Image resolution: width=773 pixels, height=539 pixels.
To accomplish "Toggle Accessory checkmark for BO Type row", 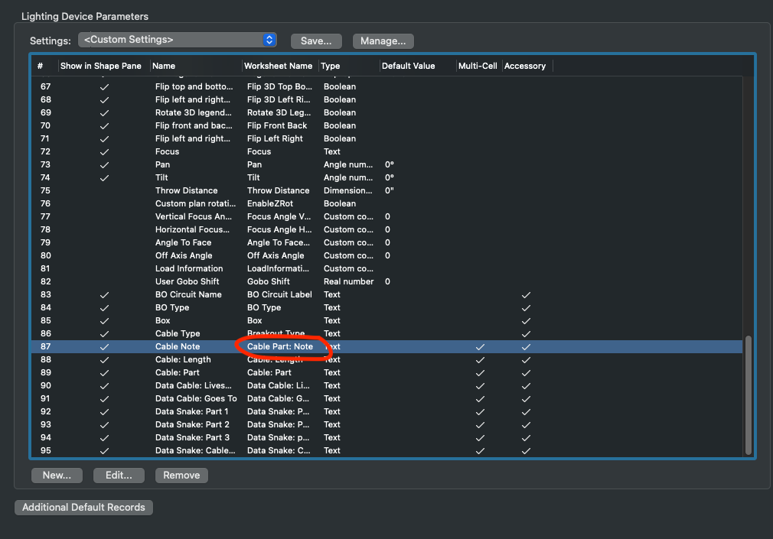I will coord(526,307).
